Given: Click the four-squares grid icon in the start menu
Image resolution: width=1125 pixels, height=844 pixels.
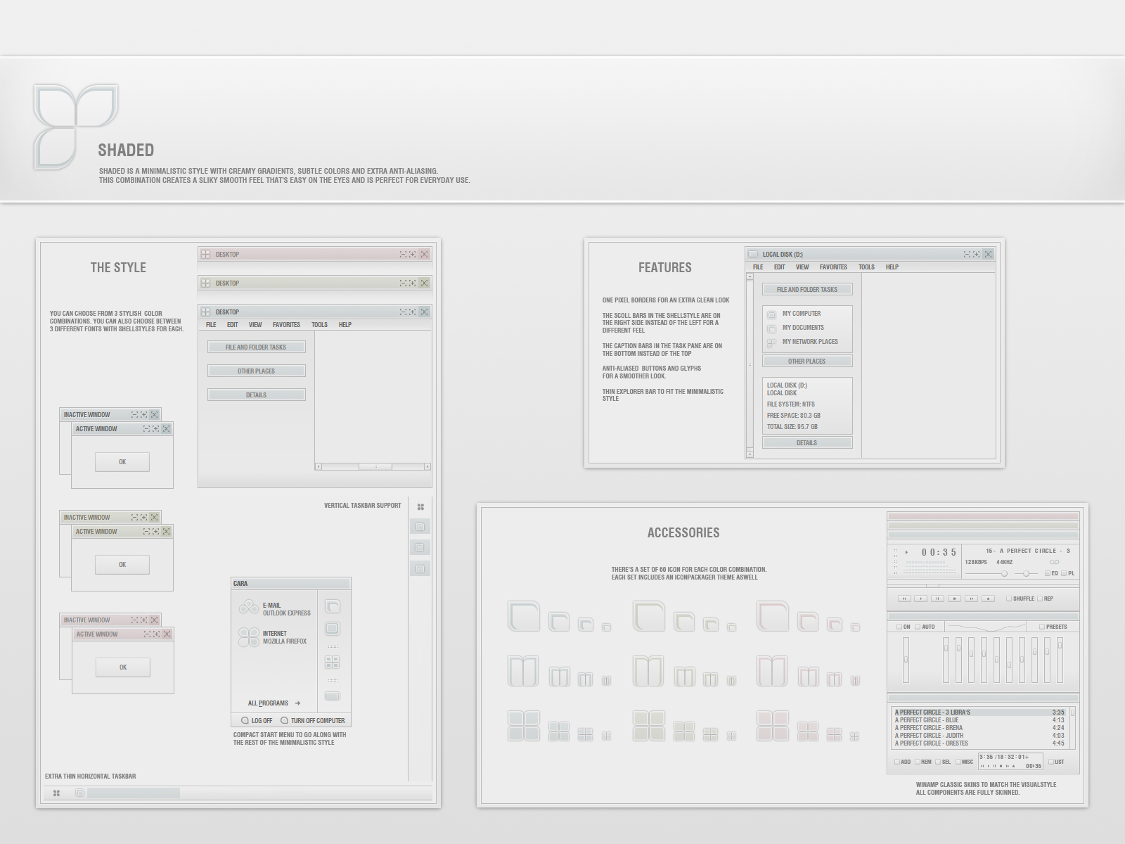Looking at the screenshot, I should pyautogui.click(x=333, y=662).
